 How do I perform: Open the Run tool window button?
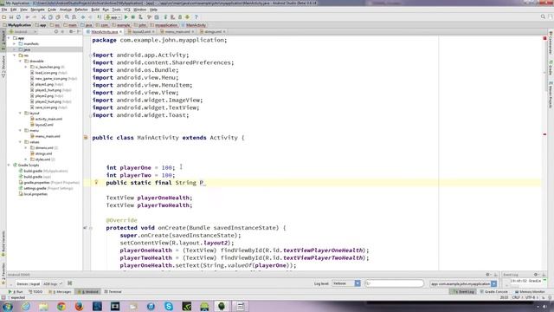tap(16, 291)
